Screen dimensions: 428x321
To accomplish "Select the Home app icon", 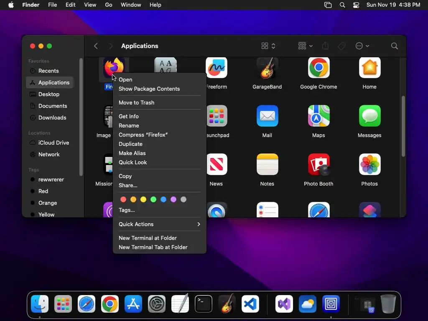I will pos(369,68).
